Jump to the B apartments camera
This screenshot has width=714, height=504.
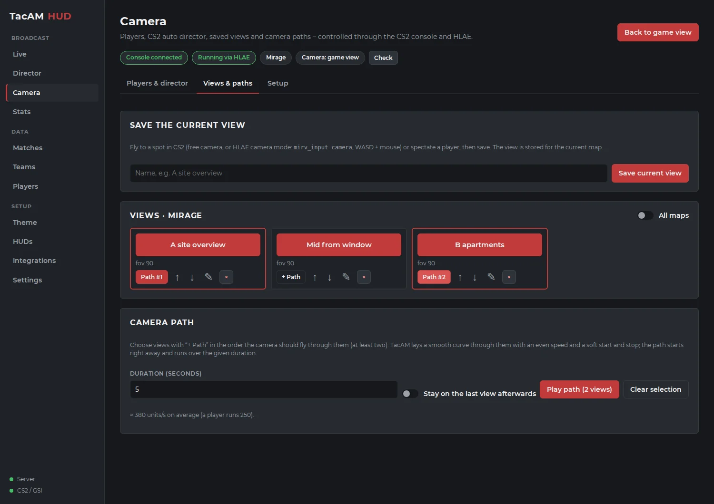tap(480, 245)
